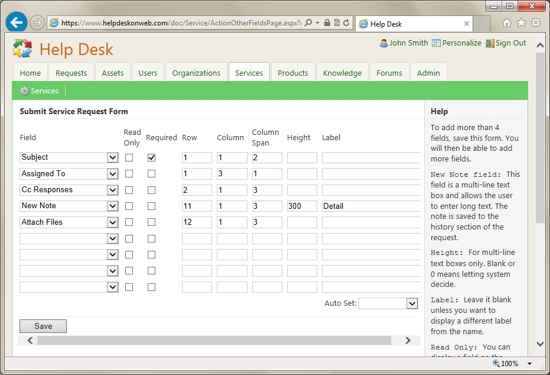Check Required checkbox for Cc Responses
This screenshot has width=550, height=375.
pyautogui.click(x=151, y=190)
